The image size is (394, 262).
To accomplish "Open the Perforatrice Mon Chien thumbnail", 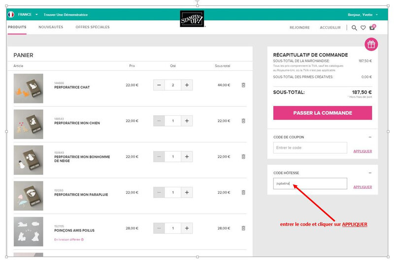I will tap(29, 124).
